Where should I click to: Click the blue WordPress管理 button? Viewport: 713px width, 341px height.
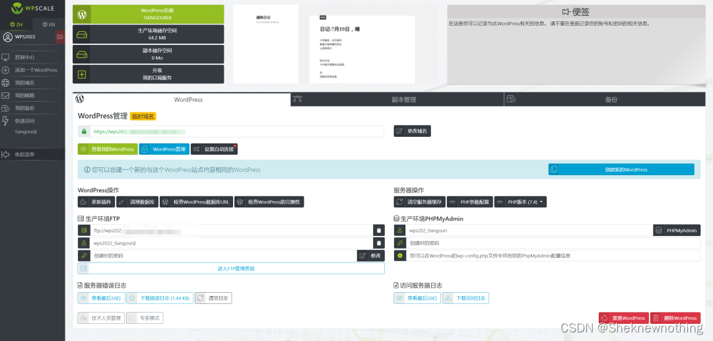[164, 149]
